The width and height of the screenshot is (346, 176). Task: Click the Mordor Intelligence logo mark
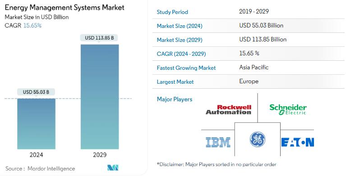tap(113, 167)
